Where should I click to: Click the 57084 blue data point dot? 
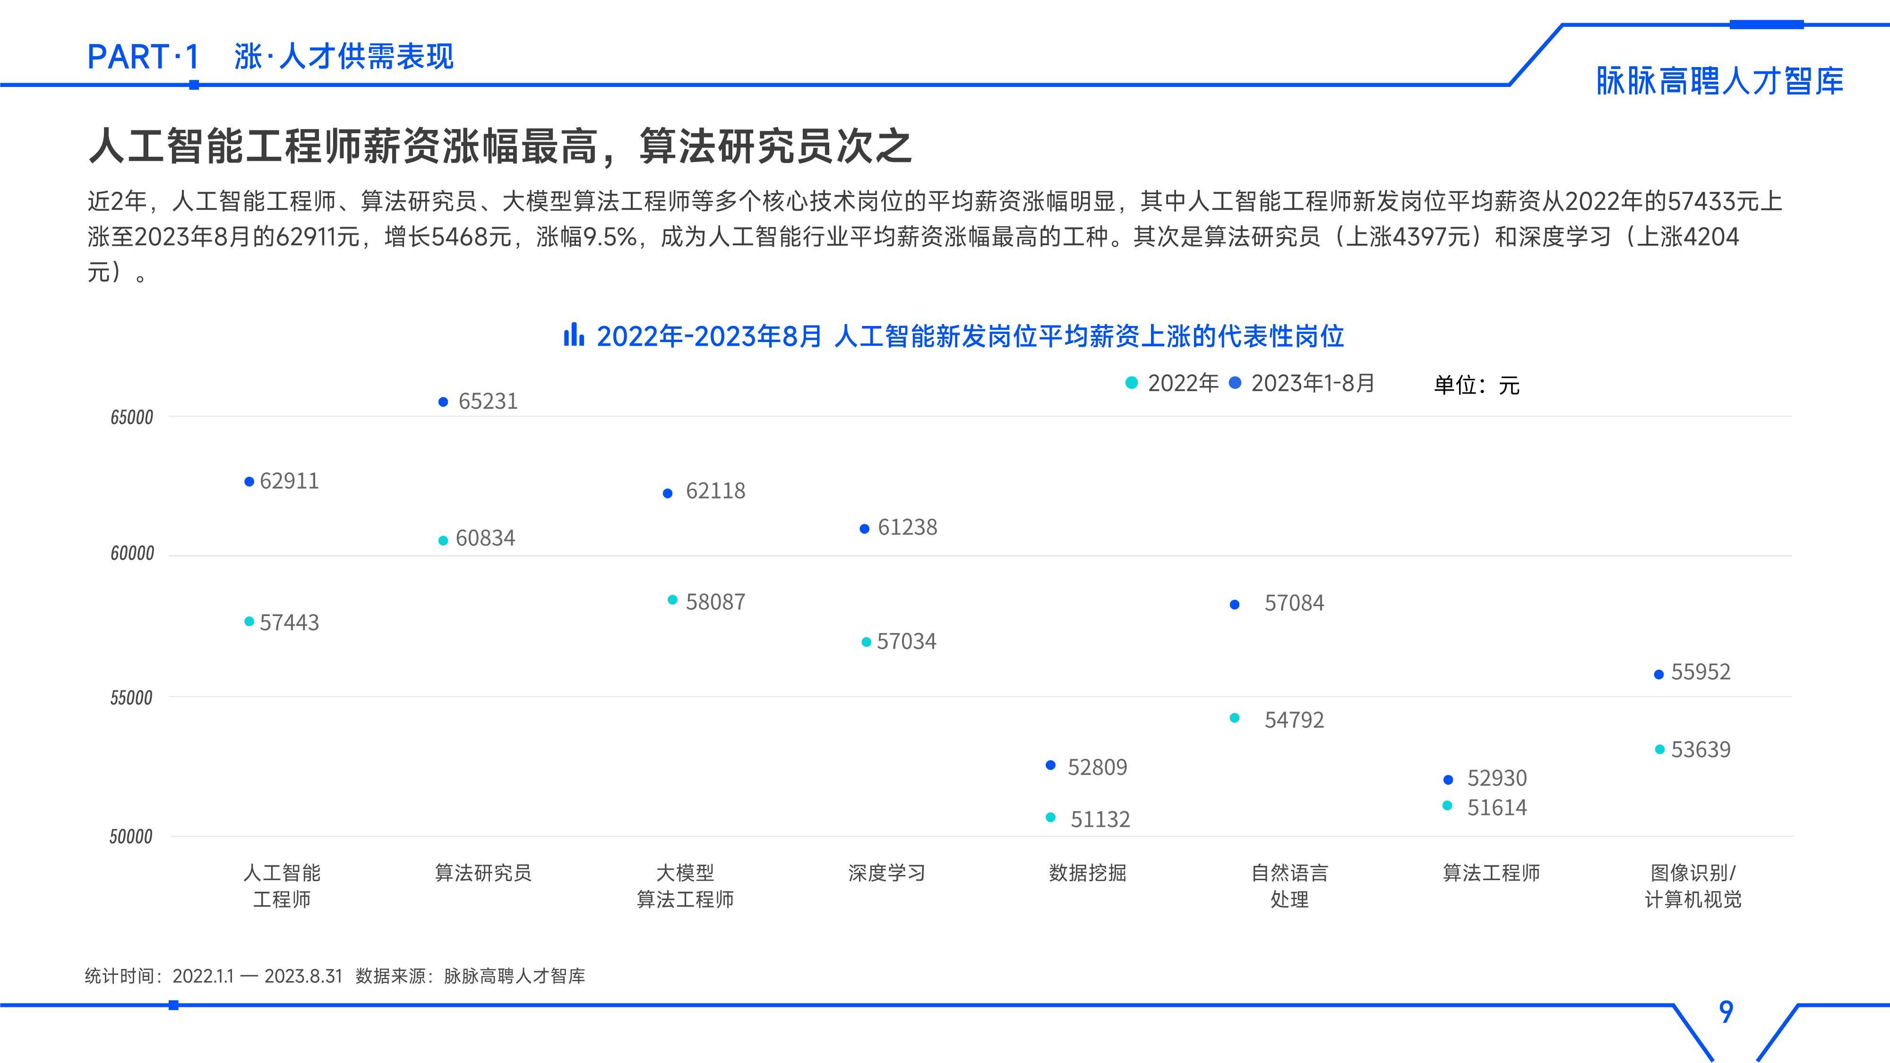click(1234, 605)
